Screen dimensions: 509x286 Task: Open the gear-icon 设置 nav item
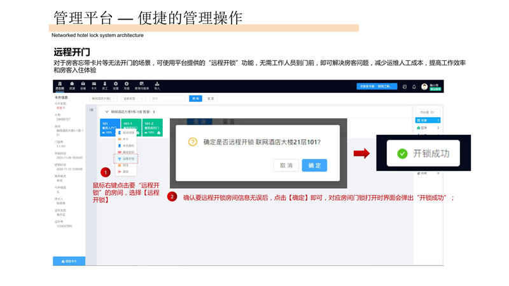point(116,86)
